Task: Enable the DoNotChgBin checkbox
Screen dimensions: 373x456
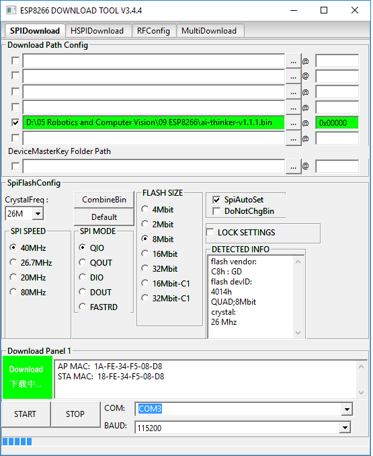Action: point(216,211)
